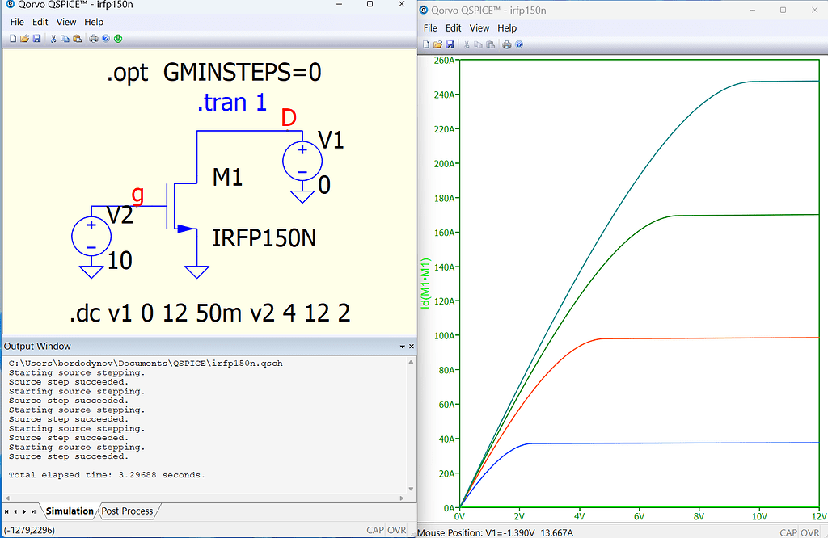The image size is (828, 538).
Task: Select the Cut tool in the schematic window
Action: click(x=53, y=38)
